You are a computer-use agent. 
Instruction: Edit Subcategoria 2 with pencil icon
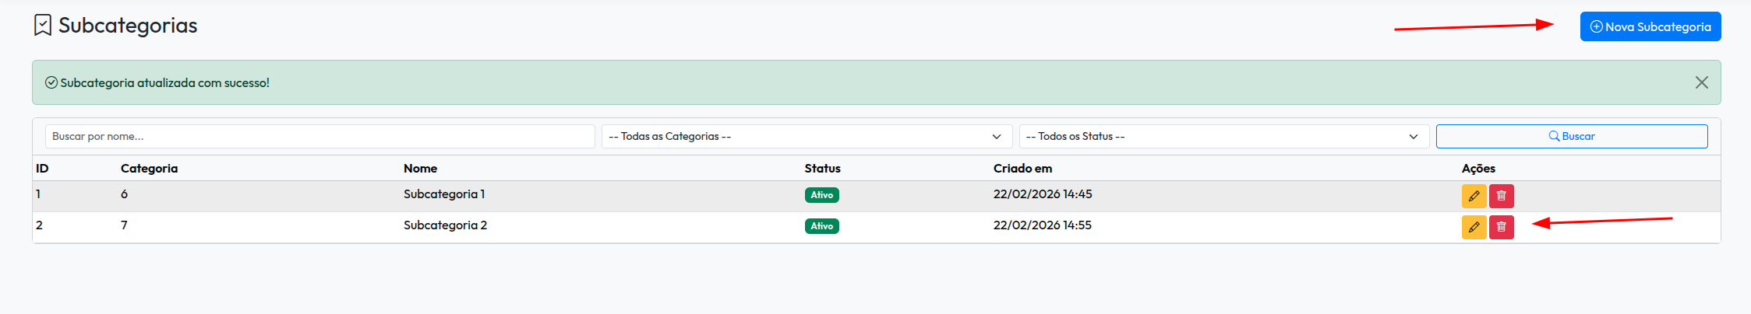click(x=1474, y=227)
